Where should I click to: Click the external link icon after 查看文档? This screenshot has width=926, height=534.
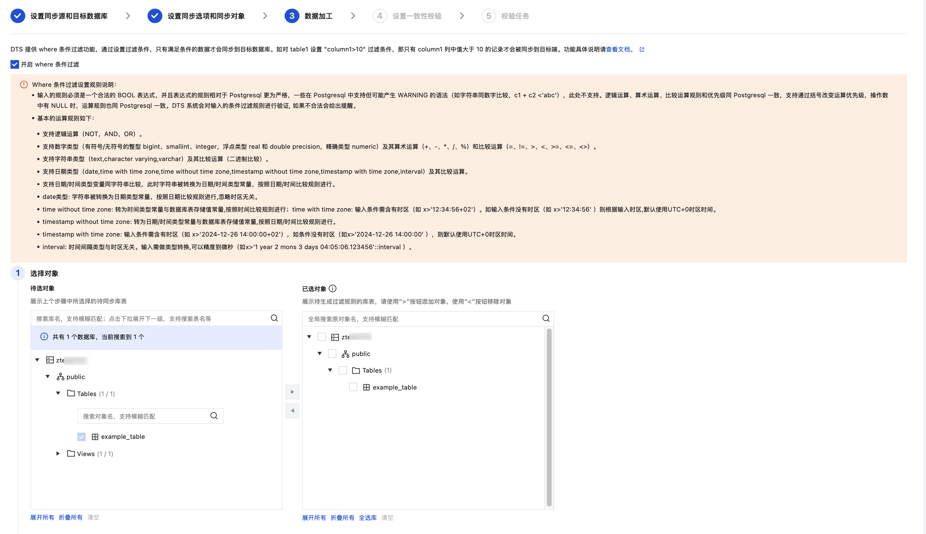point(642,50)
